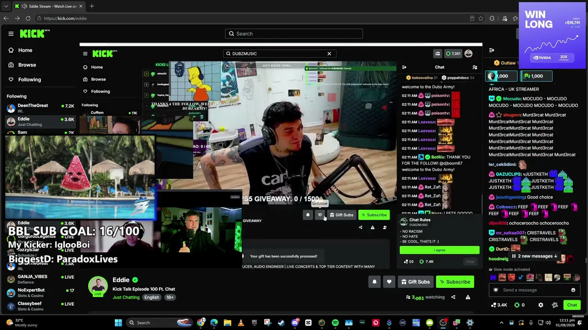Open the Kick hamburger sidebar menu
Viewport: 588px width, 330px height.
(x=11, y=33)
